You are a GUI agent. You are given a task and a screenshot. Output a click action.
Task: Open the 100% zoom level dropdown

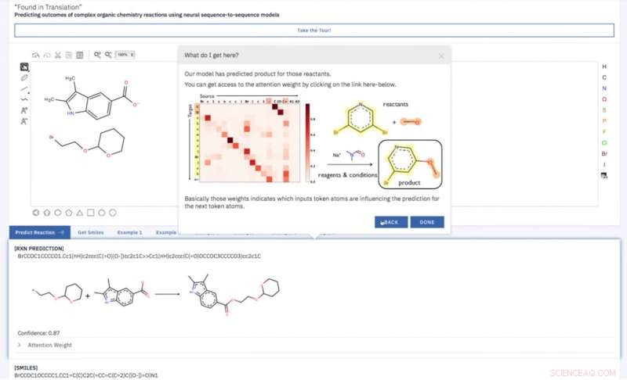coord(125,55)
